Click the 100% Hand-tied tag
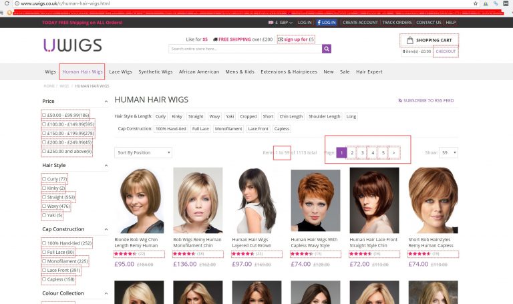The height and width of the screenshot is (304, 513). tap(171, 129)
